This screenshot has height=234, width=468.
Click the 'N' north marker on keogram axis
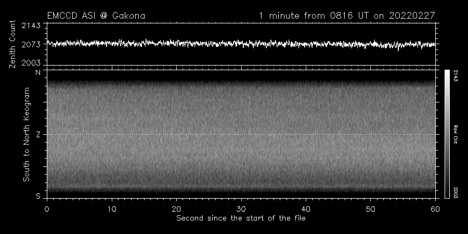coord(38,72)
